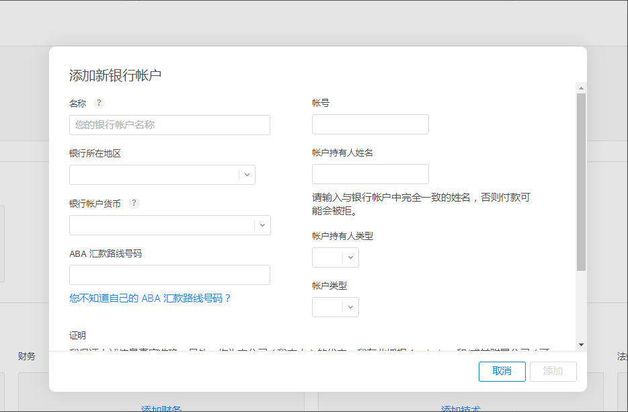Focus the 名称 bank account name field
This screenshot has width=628, height=412.
170,125
